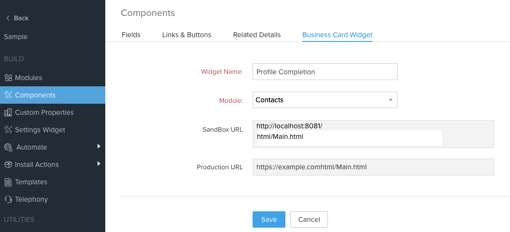Expand the Install Actions submenu arrow
The height and width of the screenshot is (232, 510).
99,164
